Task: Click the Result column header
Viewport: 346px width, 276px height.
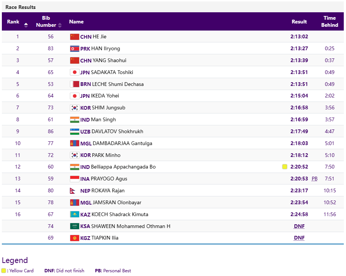Action: click(x=299, y=22)
